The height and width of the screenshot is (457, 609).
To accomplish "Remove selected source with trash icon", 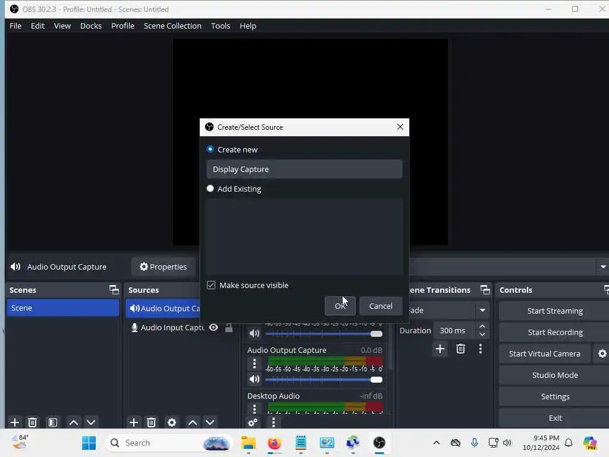I will [151, 422].
